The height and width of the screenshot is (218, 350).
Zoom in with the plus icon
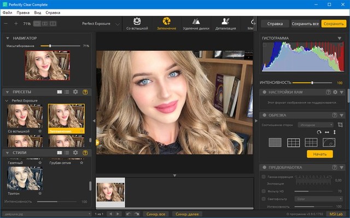click(16, 23)
